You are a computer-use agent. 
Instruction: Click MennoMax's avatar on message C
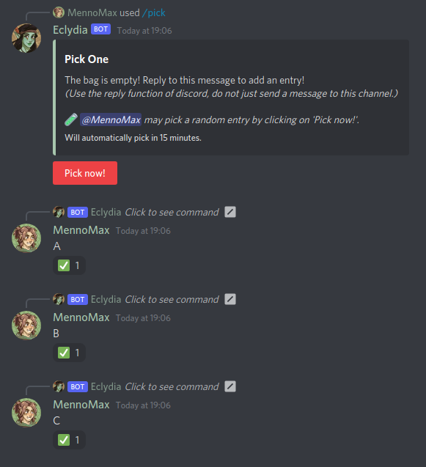click(26, 413)
